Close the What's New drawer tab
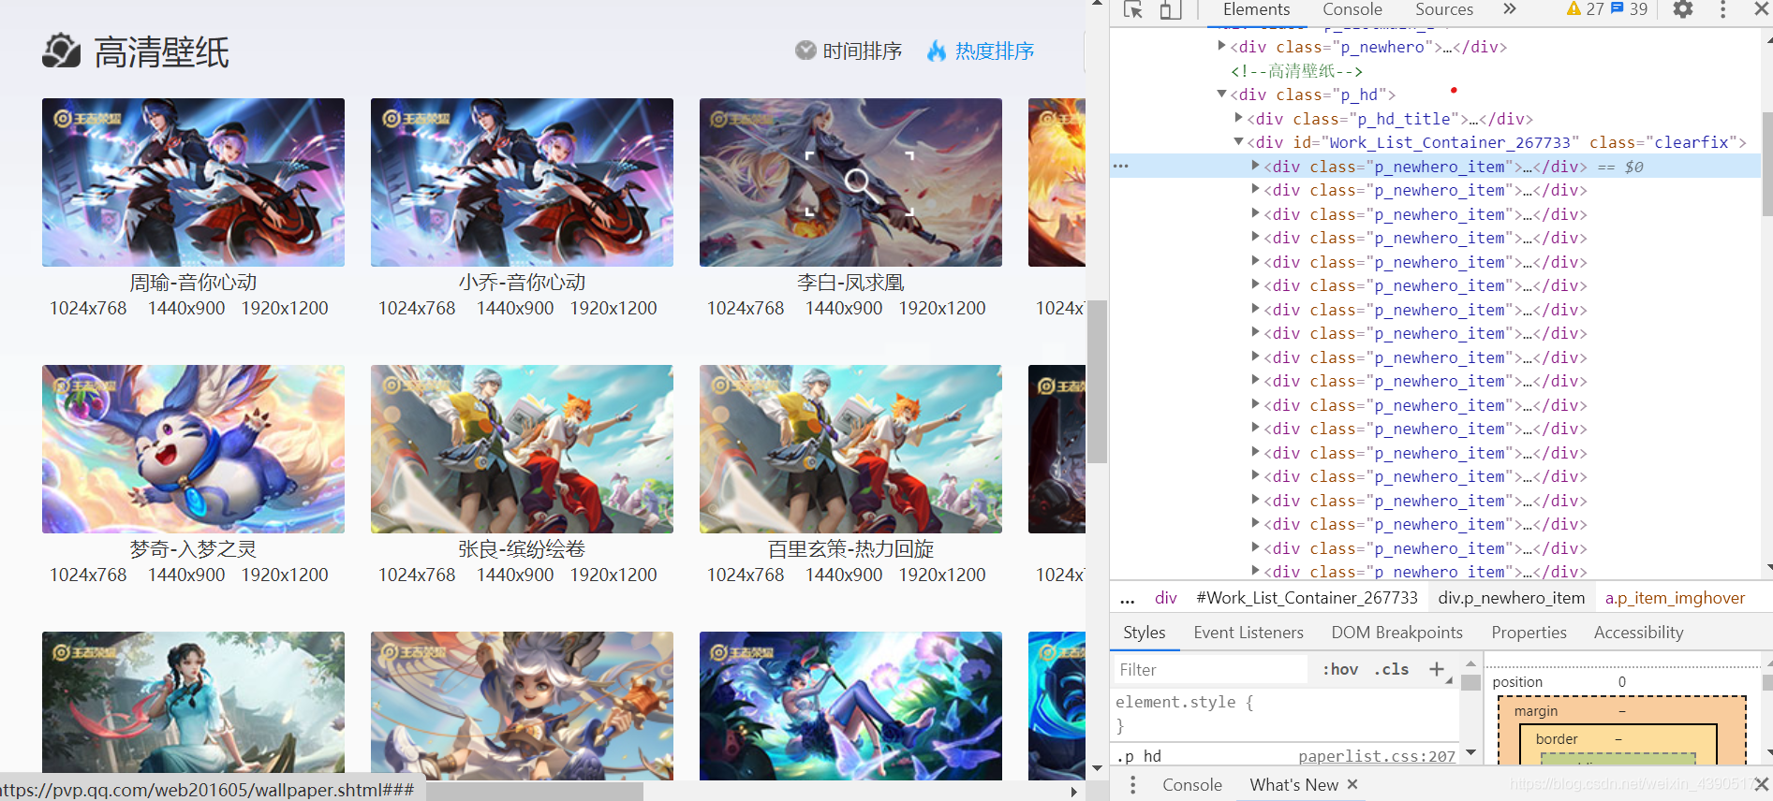 point(1352,784)
